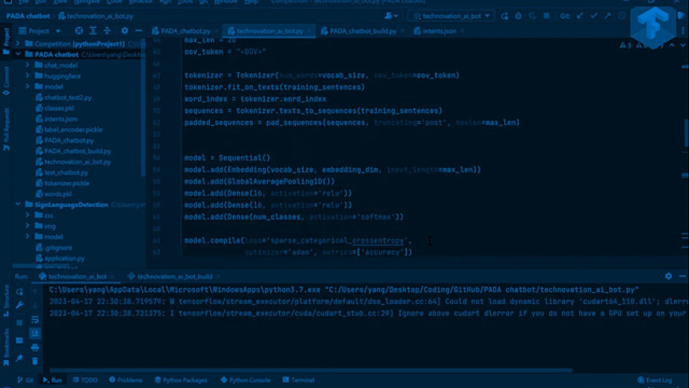
Task: Click the Git commit checkmark icon
Action: [594, 16]
